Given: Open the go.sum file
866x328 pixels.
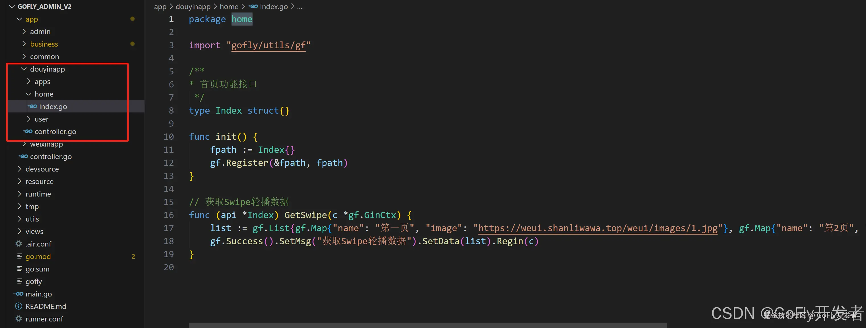Looking at the screenshot, I should pos(37,269).
